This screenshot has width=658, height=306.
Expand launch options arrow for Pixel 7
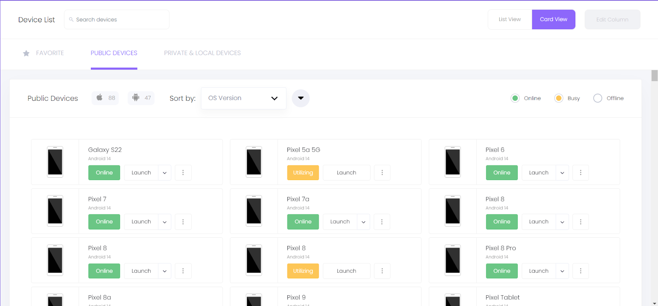pyautogui.click(x=164, y=222)
